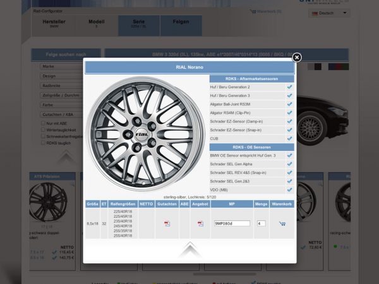Image resolution: width=379 pixels, height=284 pixels.
Task: Click the RDKS - OE Sensoren header
Action: coord(251,147)
